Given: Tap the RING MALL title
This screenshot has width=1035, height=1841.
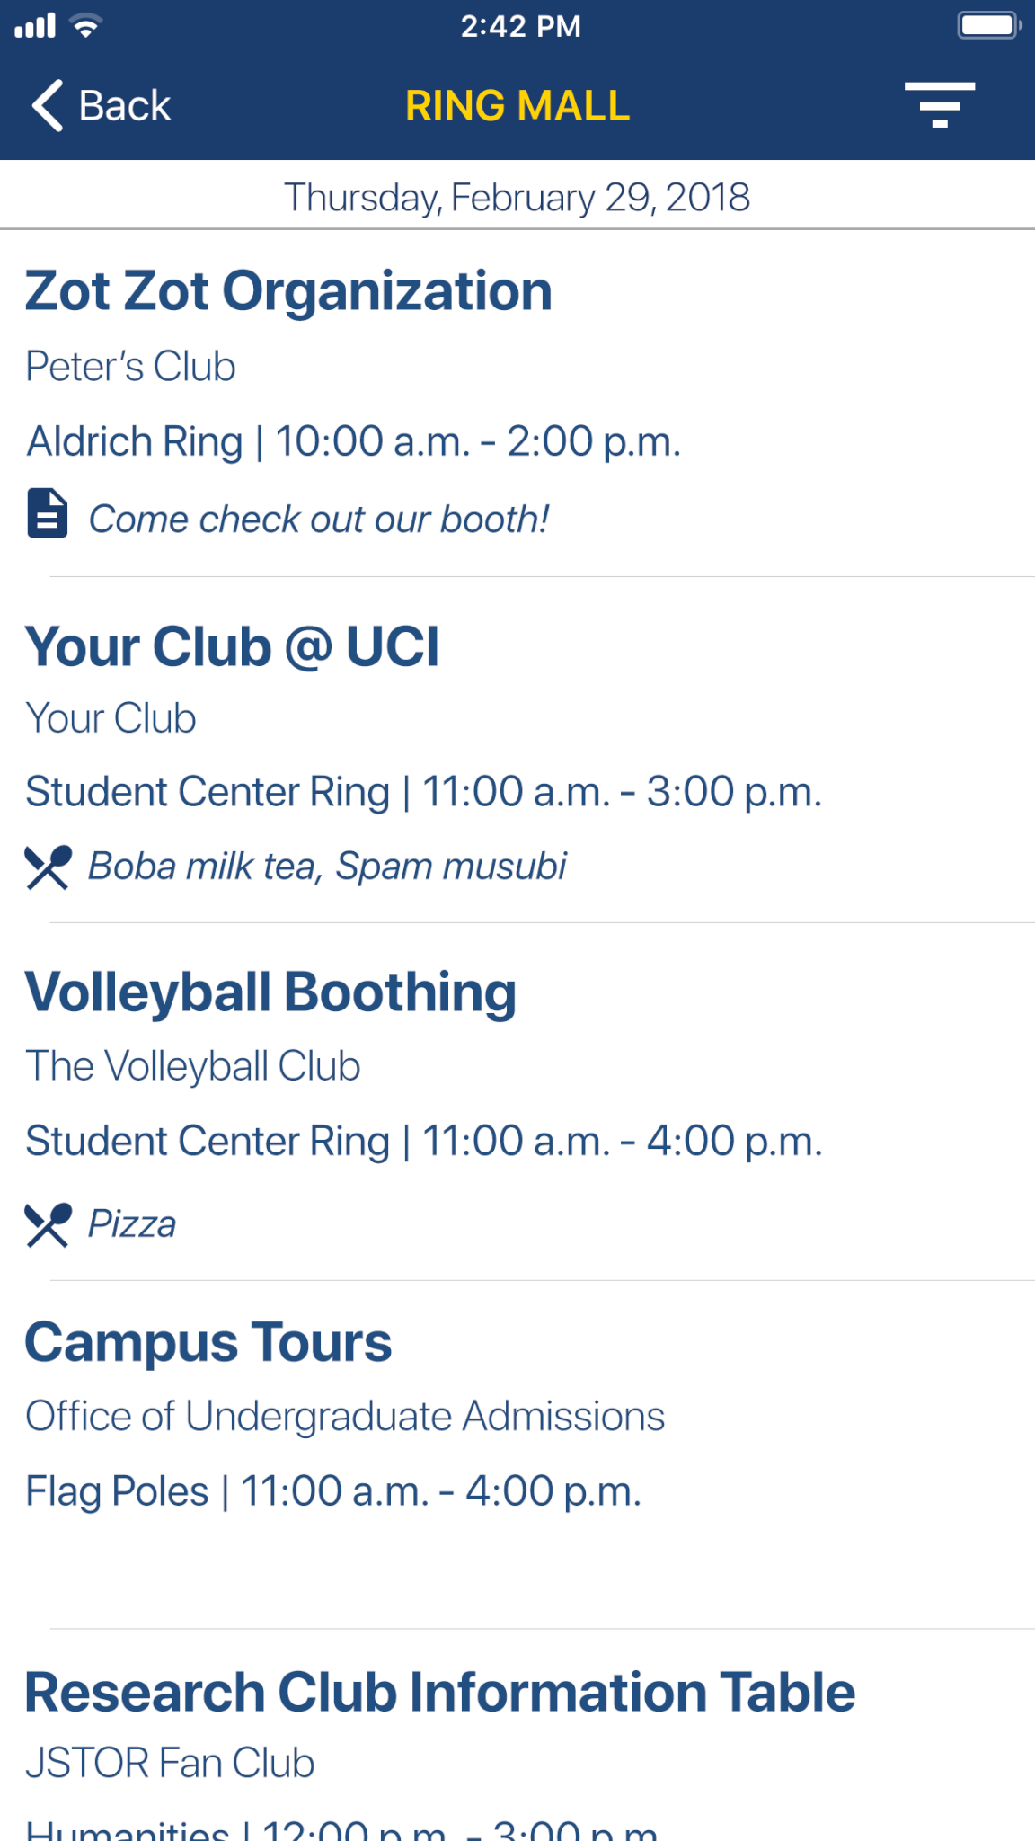Looking at the screenshot, I should pyautogui.click(x=517, y=105).
